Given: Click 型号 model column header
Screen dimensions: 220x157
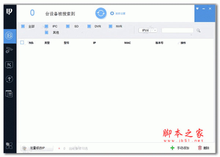Looking at the screenshot, I should click(66, 43).
